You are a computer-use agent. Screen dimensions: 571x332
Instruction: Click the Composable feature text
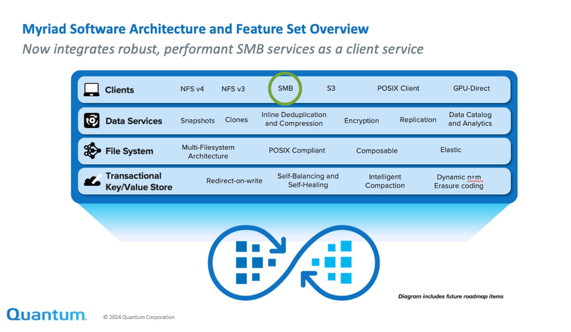(x=377, y=151)
